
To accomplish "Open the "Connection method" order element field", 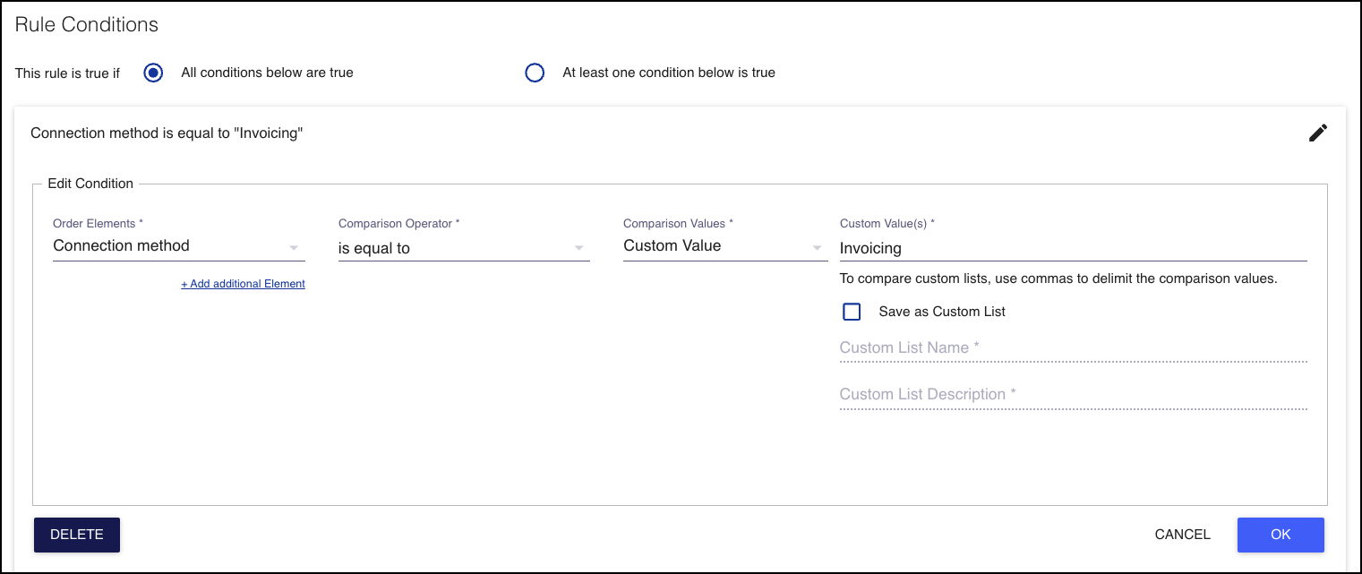I will (x=170, y=246).
